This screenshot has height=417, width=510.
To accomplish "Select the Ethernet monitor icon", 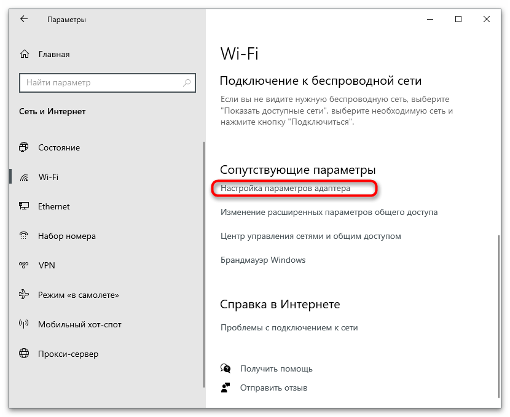I will pyautogui.click(x=24, y=206).
